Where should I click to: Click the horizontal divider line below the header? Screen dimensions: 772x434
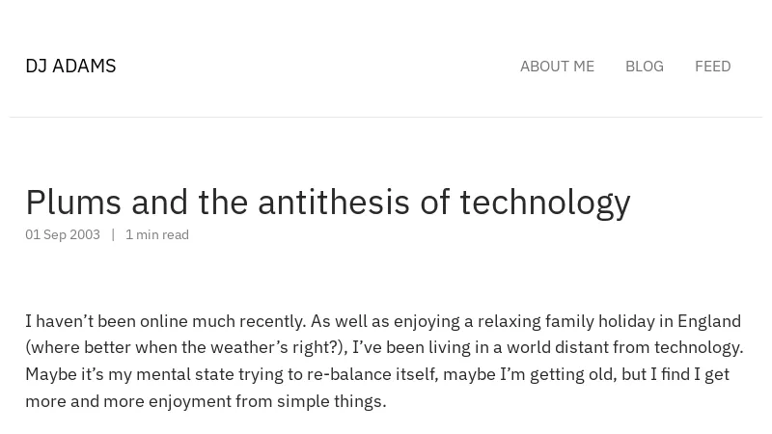(386, 117)
